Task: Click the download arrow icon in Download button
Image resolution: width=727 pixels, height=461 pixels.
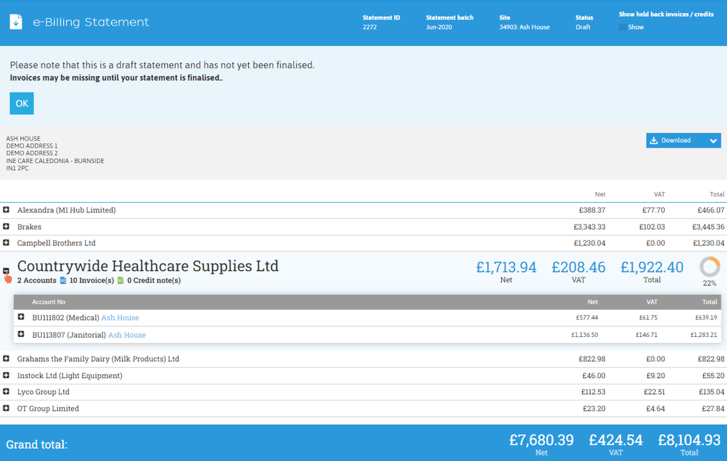Action: [x=654, y=141]
